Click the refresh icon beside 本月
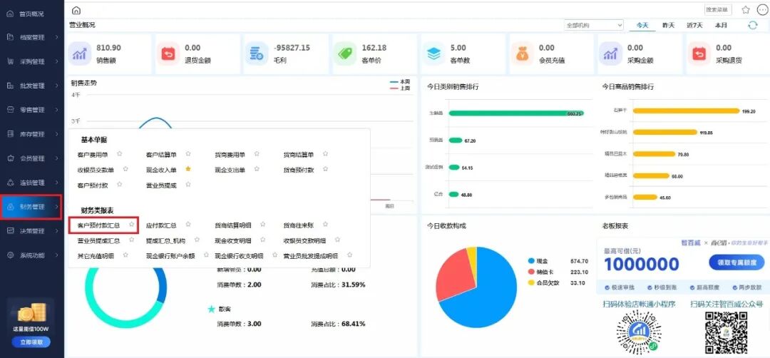The image size is (770, 358). [x=752, y=25]
